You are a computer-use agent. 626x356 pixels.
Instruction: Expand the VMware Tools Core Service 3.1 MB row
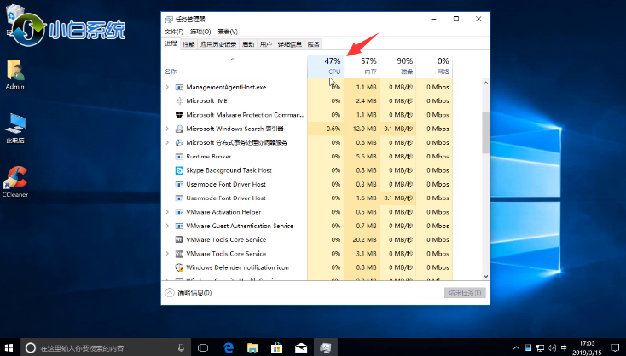coord(167,254)
